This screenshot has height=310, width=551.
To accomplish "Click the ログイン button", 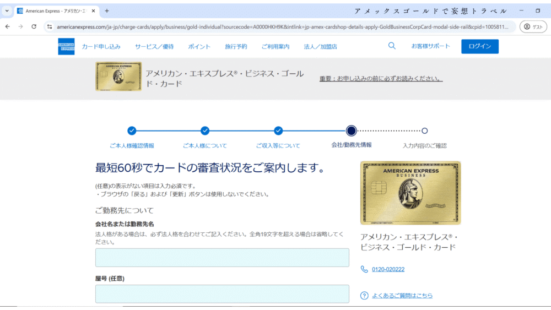I will coord(480,46).
